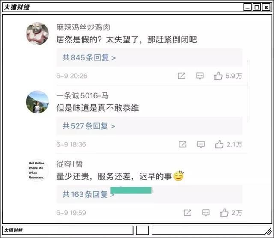This screenshot has width=274, height=238.
Task: Reply to the 一条诚5016-马 comment
Action: (201, 145)
